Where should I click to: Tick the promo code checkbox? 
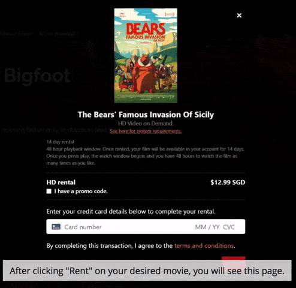(x=49, y=191)
